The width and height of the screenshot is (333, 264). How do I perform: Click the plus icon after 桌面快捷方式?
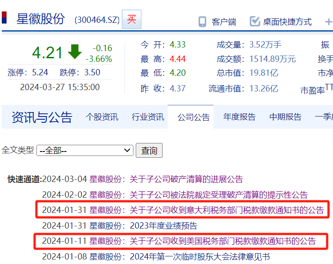coord(329,22)
